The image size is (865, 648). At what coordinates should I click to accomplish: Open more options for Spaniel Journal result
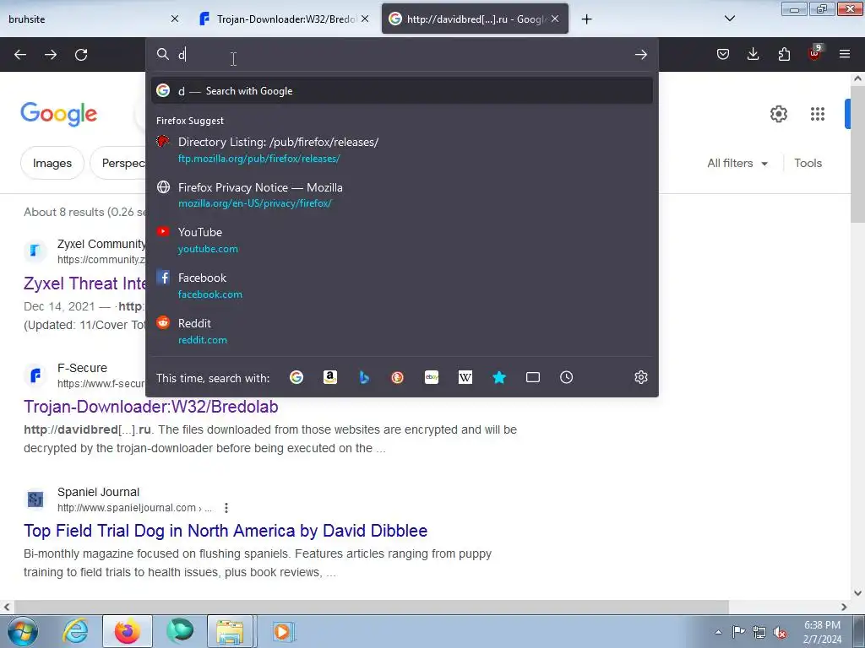(x=226, y=507)
